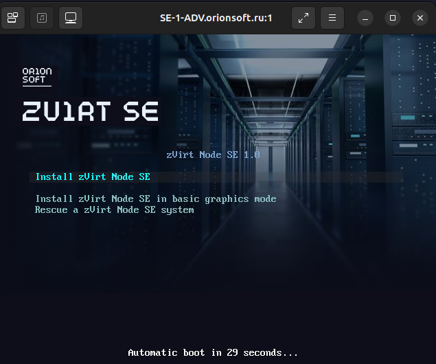Minimize the viewer window
Image resolution: width=436 pixels, height=364 pixels.
tap(365, 18)
